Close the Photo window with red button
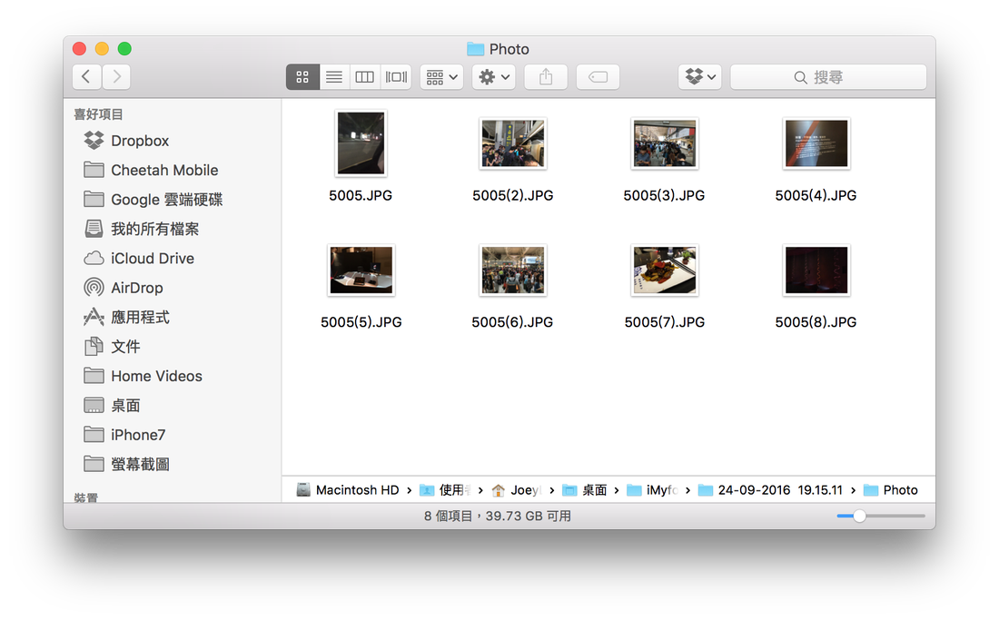Image resolution: width=999 pixels, height=620 pixels. click(x=79, y=49)
